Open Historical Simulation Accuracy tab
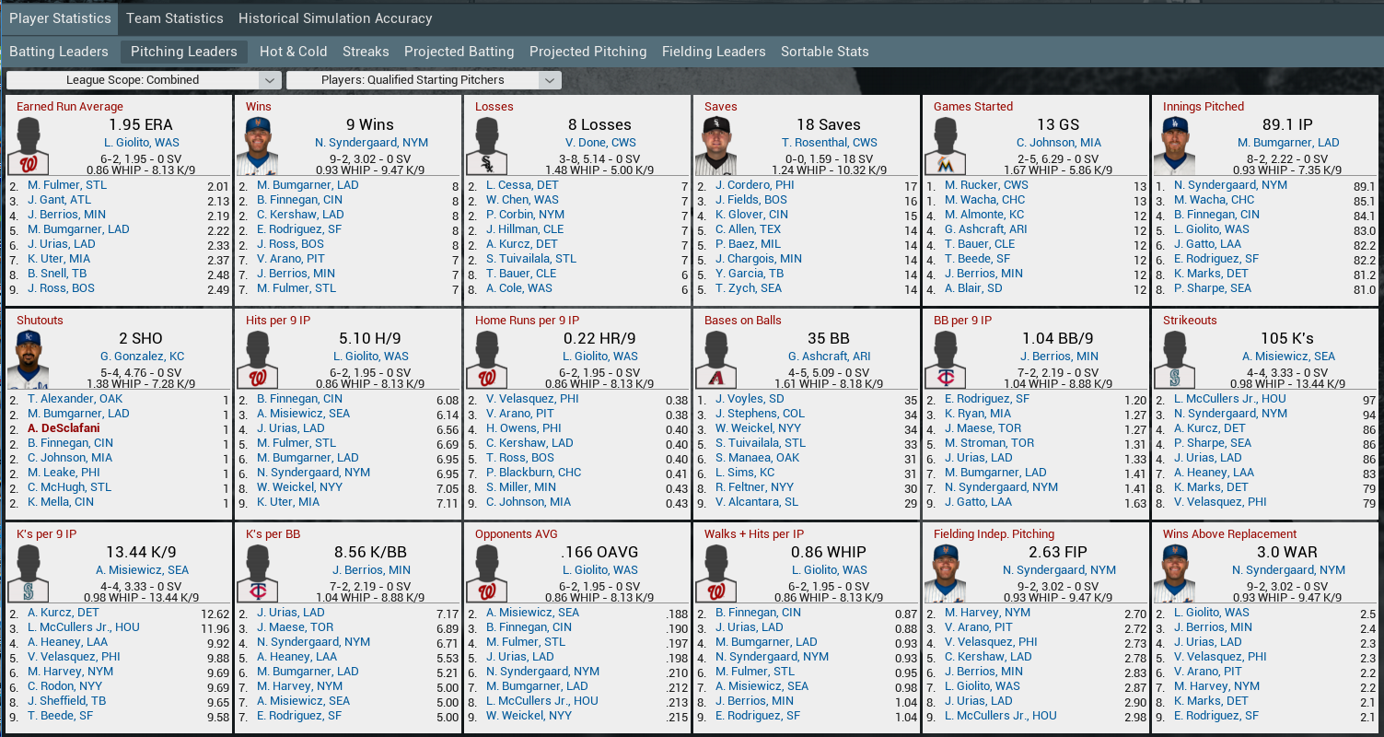 tap(335, 18)
